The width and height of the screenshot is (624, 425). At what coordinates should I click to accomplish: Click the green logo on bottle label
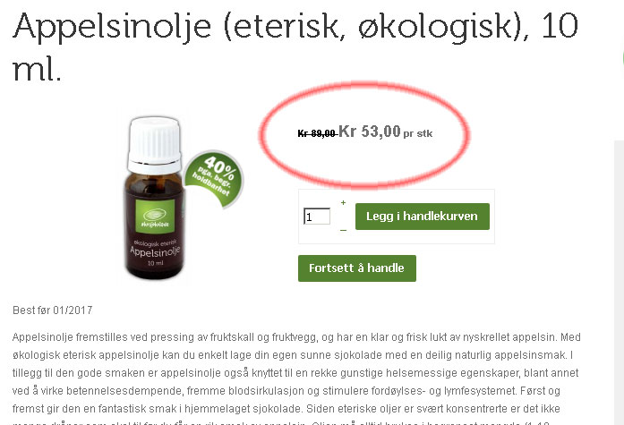tap(155, 217)
